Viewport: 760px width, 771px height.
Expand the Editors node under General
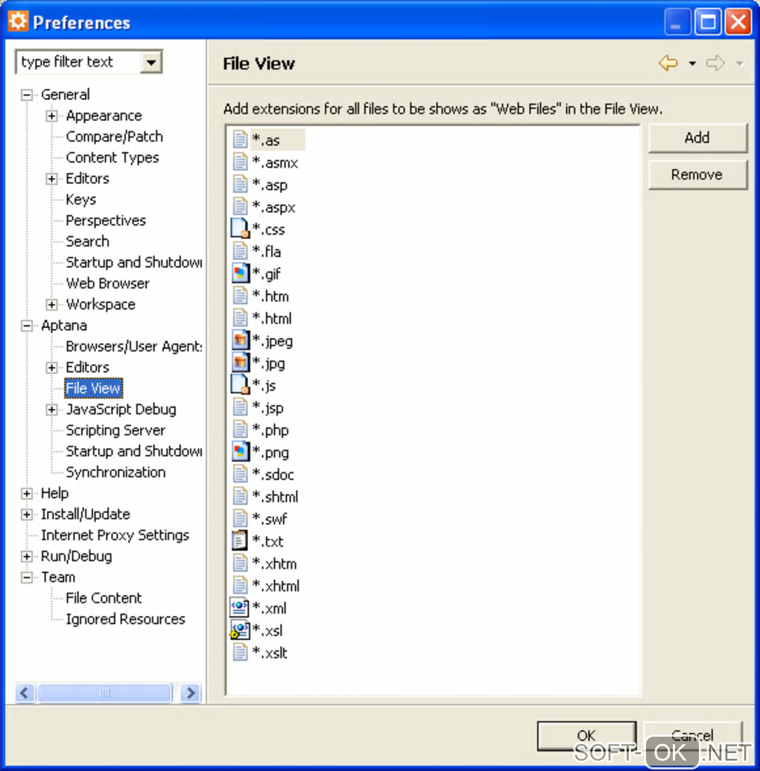pos(51,178)
